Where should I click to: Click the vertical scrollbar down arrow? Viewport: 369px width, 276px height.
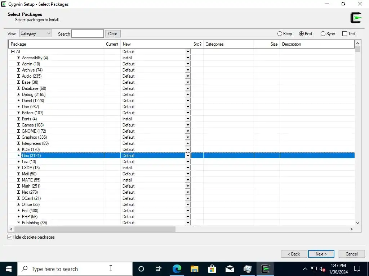tap(358, 223)
